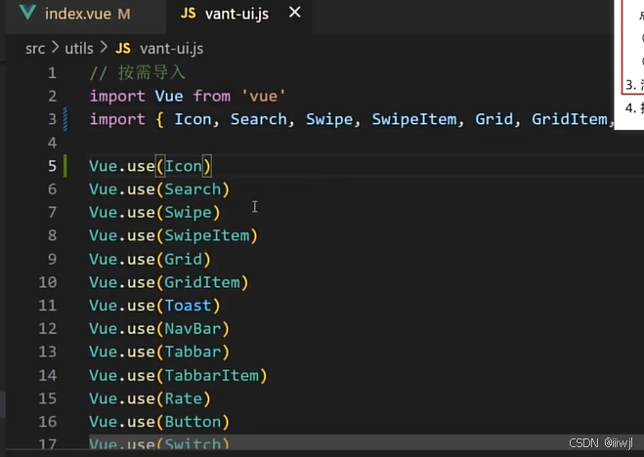Click the JS icon on vant-ui.js tab
Image resolution: width=644 pixels, height=457 pixels.
(188, 14)
